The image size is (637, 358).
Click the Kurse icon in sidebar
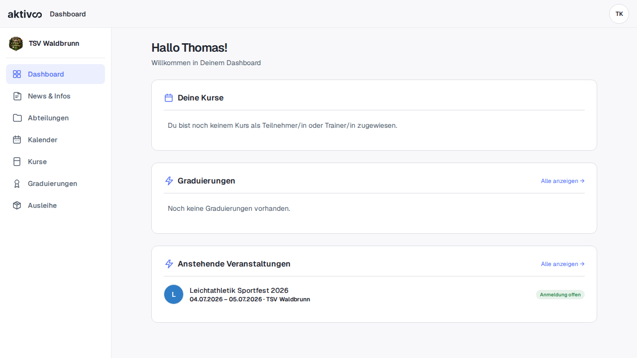pyautogui.click(x=17, y=162)
